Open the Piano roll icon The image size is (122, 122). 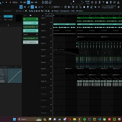point(69,7)
